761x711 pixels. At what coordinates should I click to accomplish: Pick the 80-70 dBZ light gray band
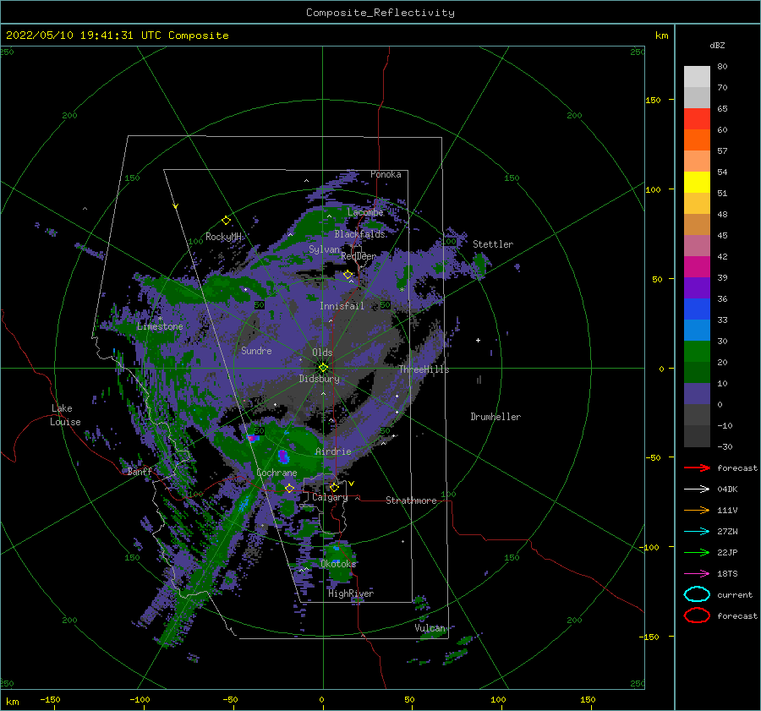pos(697,77)
